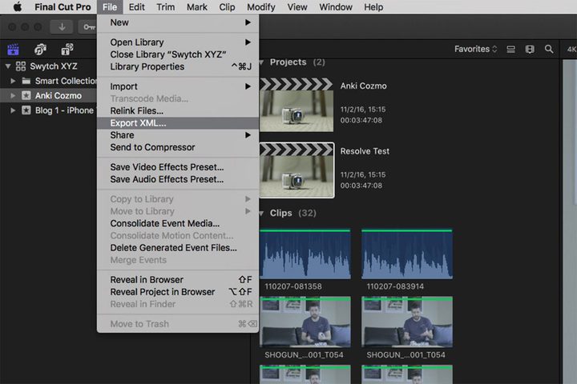This screenshot has height=384, width=577.
Task: Open clip appearance filmstrip options
Action: click(x=530, y=50)
